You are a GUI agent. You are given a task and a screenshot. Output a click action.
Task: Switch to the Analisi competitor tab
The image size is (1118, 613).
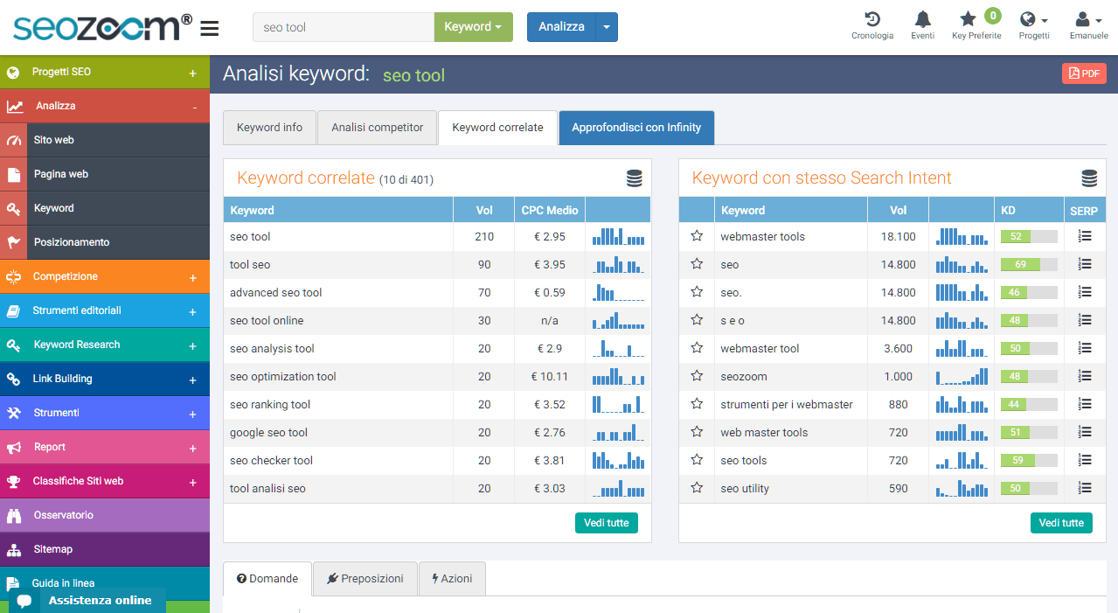377,128
